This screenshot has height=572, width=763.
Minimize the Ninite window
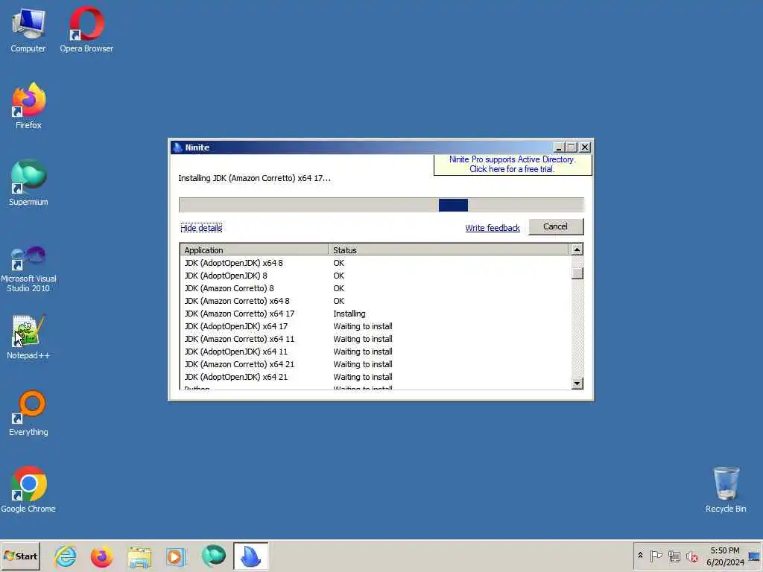point(559,147)
